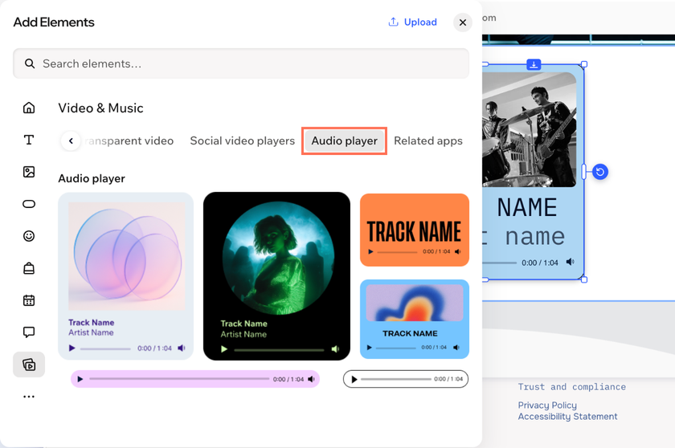675x448 pixels.
Task: Select the band photo on canvas
Action: [x=529, y=129]
